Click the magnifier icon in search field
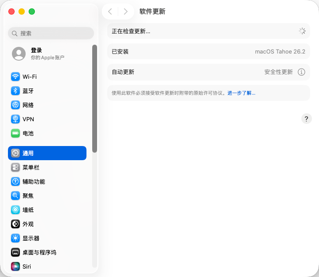Image resolution: width=319 pixels, height=277 pixels. click(x=15, y=34)
